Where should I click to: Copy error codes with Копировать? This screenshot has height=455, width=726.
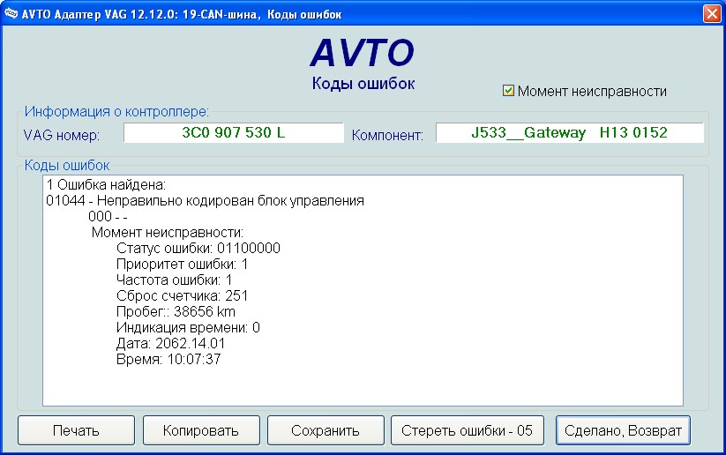(x=201, y=430)
